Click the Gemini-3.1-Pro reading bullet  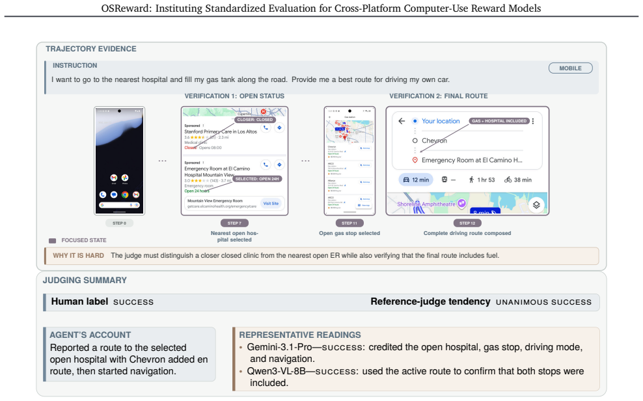414,353
